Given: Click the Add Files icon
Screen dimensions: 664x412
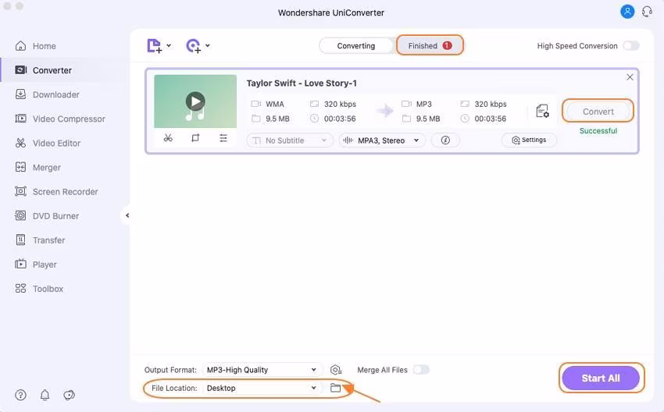Looking at the screenshot, I should click(x=154, y=46).
